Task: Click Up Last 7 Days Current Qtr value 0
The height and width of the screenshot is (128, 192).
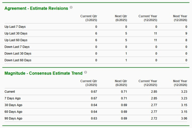Action: pos(96,27)
